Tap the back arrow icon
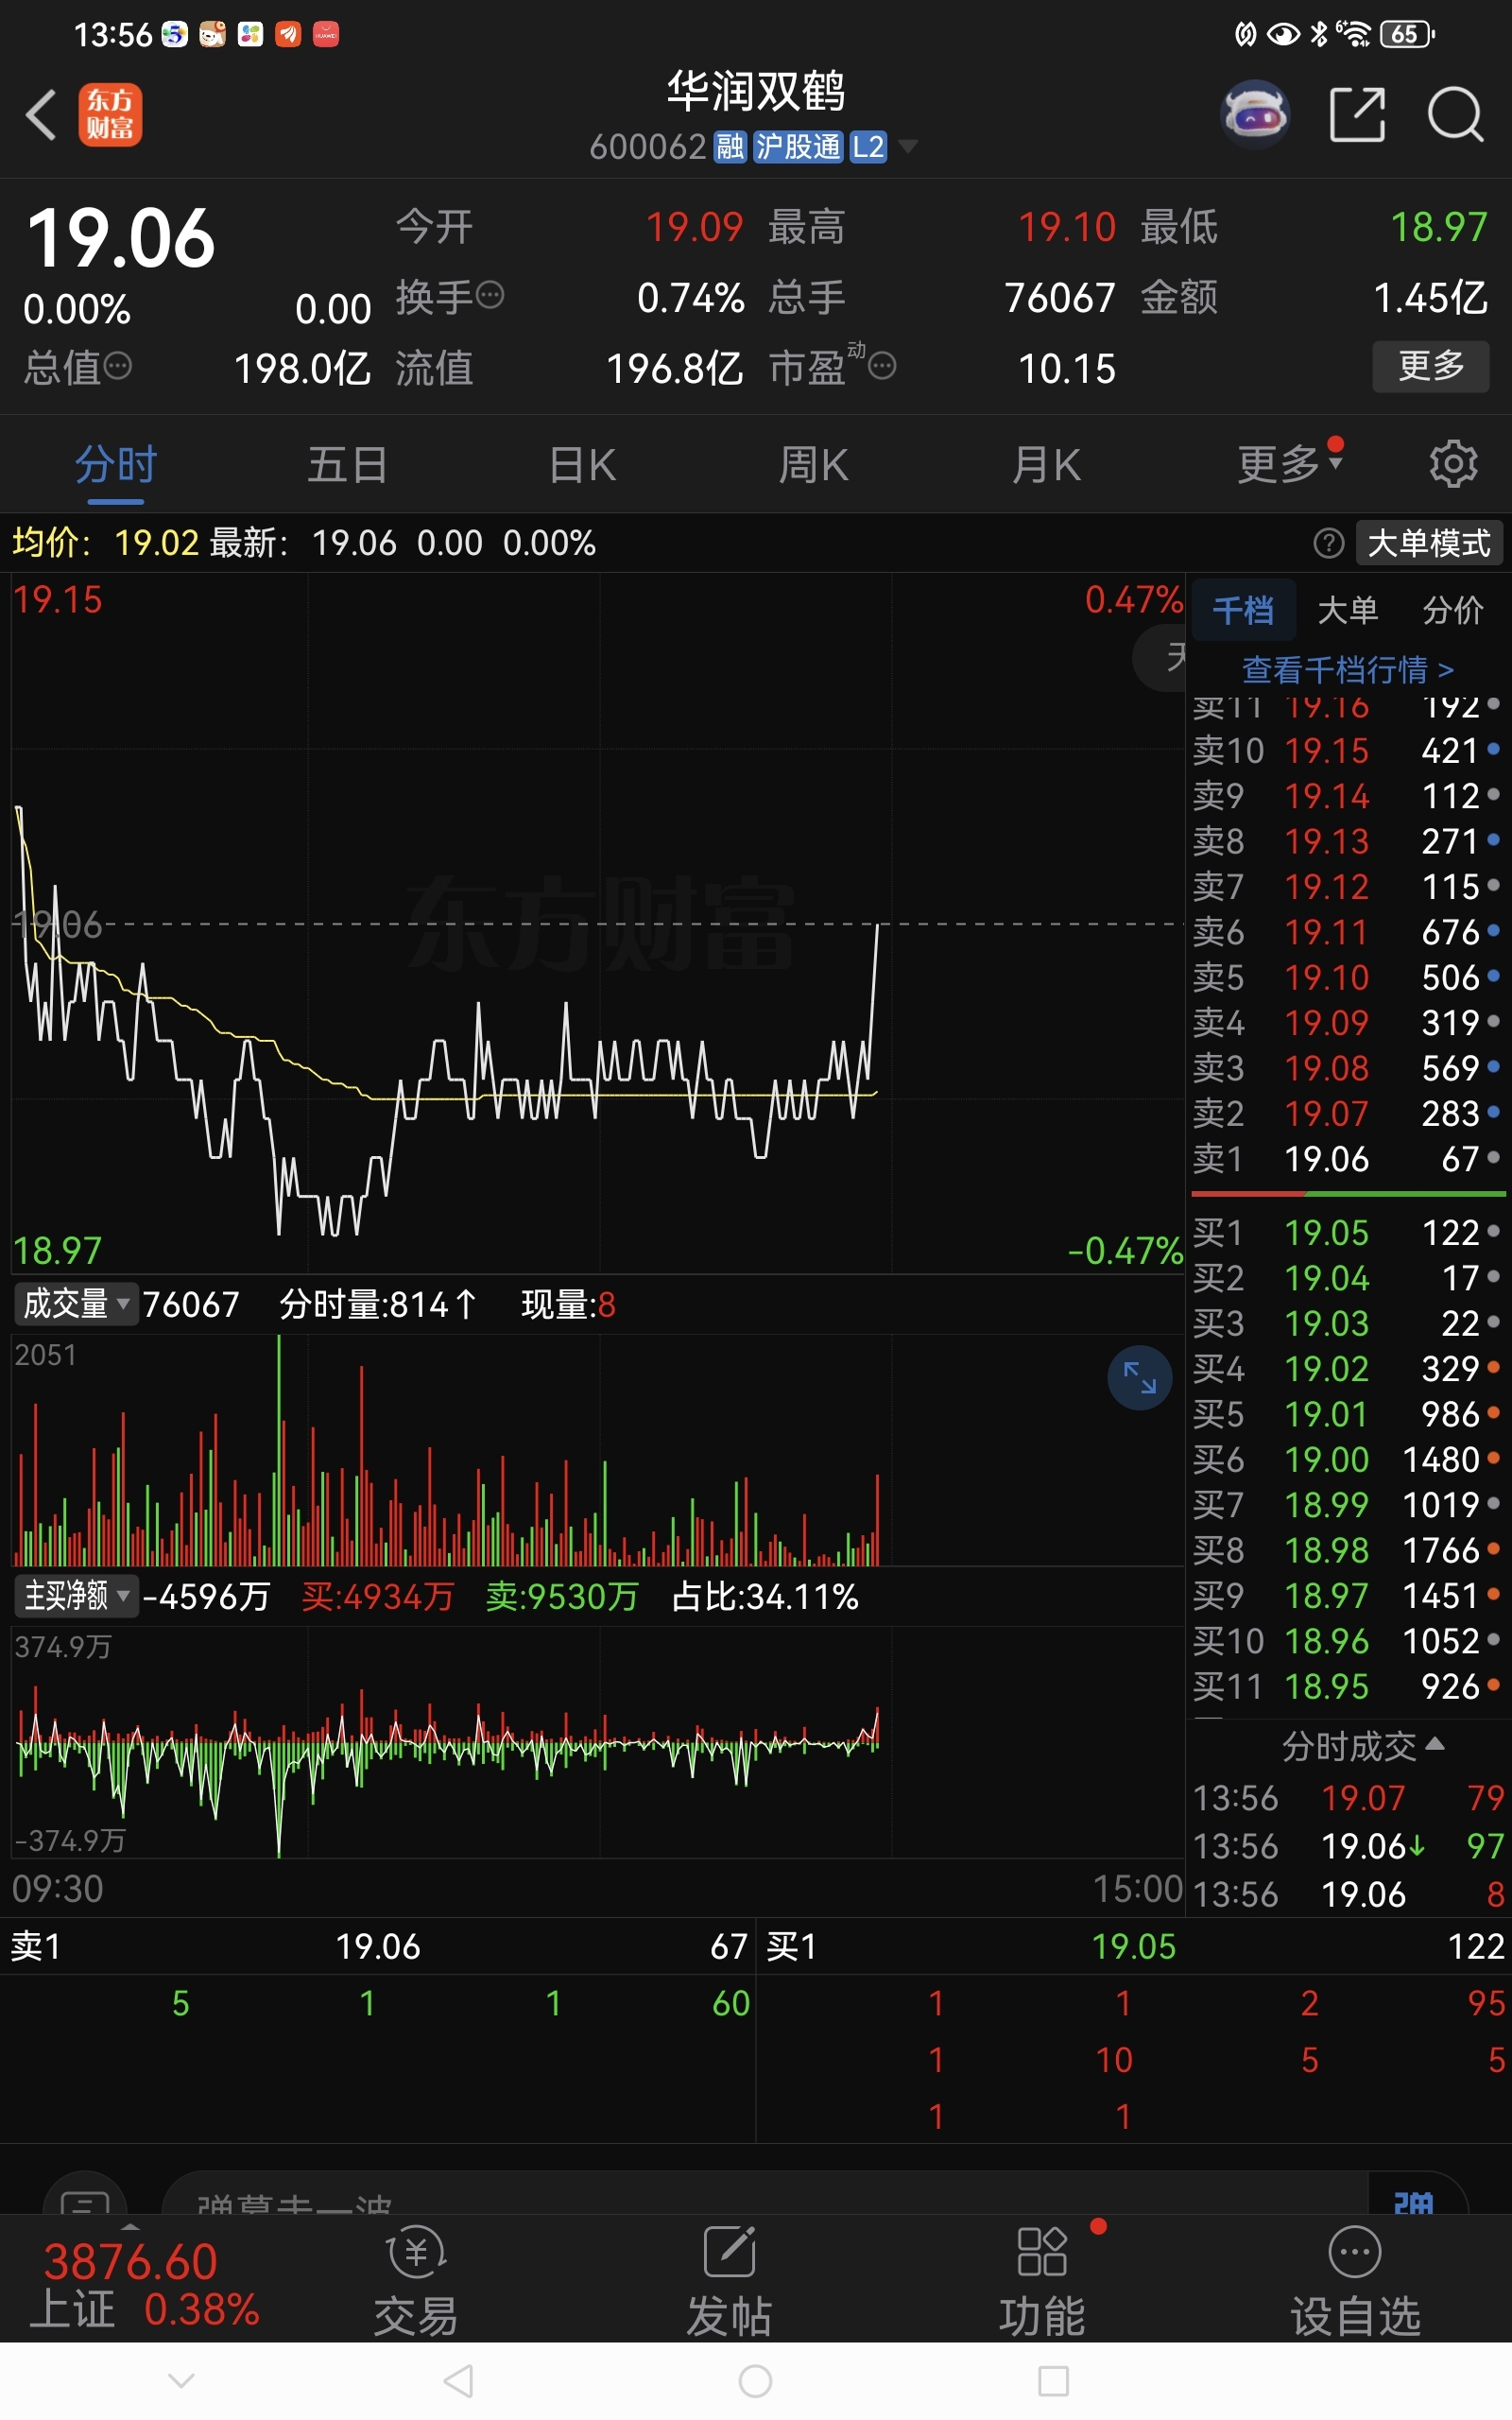The height and width of the screenshot is (2420, 1512). (x=41, y=115)
